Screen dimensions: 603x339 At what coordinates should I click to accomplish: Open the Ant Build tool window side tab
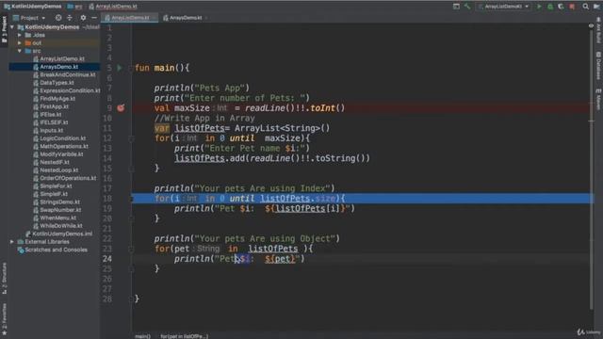click(x=598, y=29)
